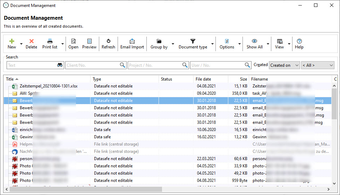The width and height of the screenshot is (340, 195).
Task: Expand the New button dropdown arrow
Action: click(x=21, y=44)
